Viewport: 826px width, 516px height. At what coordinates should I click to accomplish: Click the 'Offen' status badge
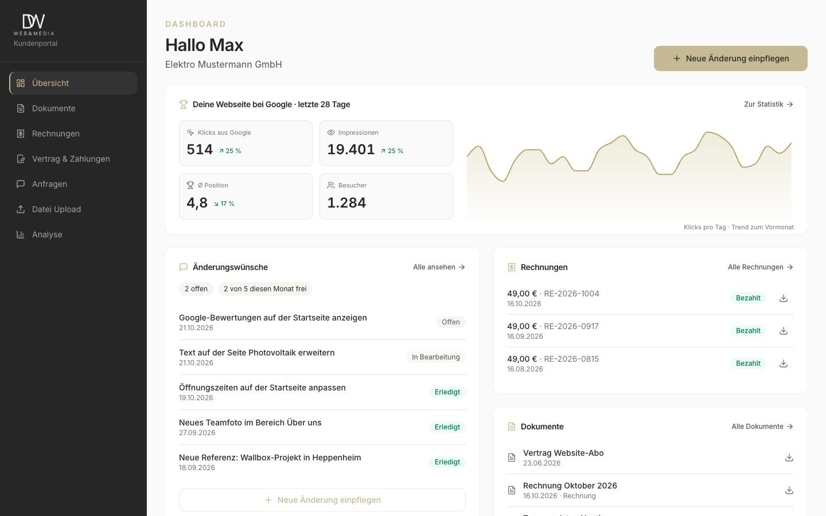pyautogui.click(x=451, y=322)
